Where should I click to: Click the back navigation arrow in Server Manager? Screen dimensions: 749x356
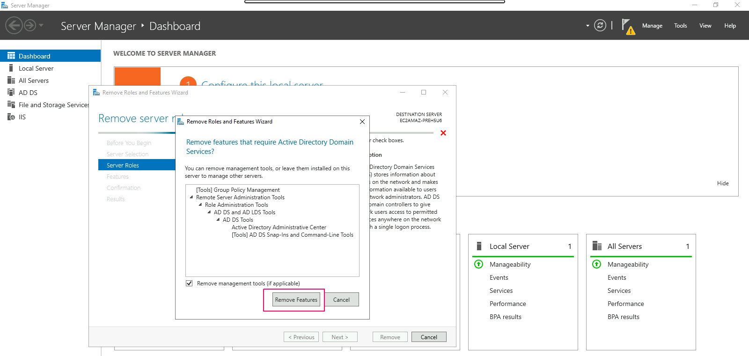click(x=14, y=25)
